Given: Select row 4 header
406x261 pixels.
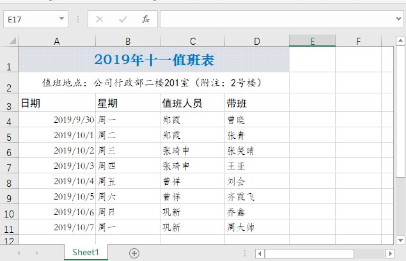Looking at the screenshot, I should (x=9, y=120).
